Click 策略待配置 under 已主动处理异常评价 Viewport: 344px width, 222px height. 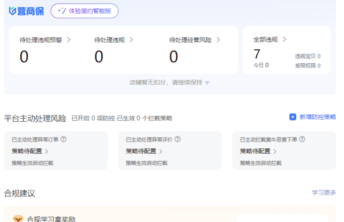pos(141,151)
